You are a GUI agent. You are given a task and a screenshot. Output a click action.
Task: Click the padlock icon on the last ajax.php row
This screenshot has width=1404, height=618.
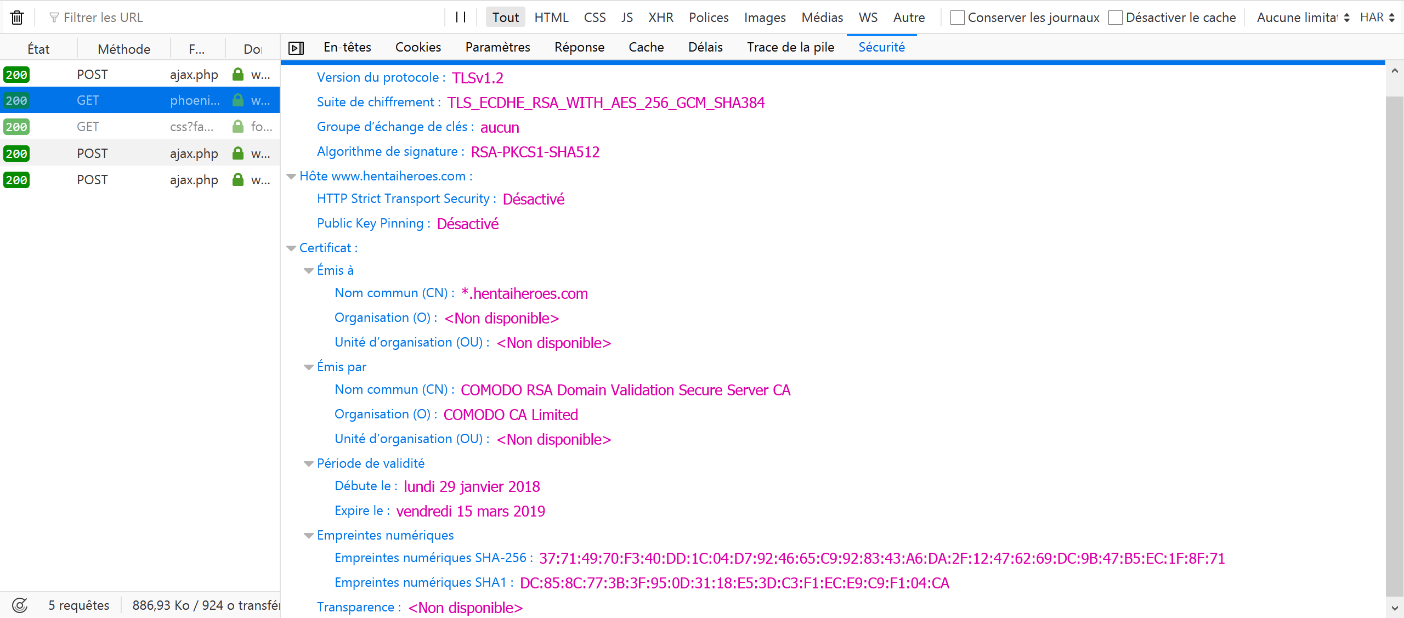point(237,180)
